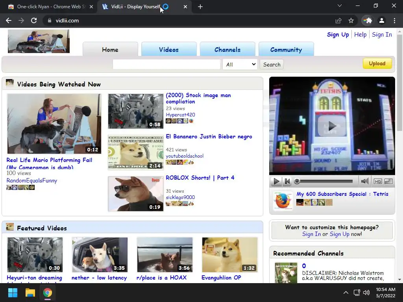Click the forward navigation arrow
The height and width of the screenshot is (302, 403).
click(21, 20)
